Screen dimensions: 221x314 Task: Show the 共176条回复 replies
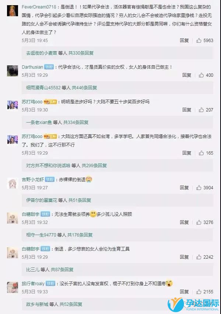[80, 235]
